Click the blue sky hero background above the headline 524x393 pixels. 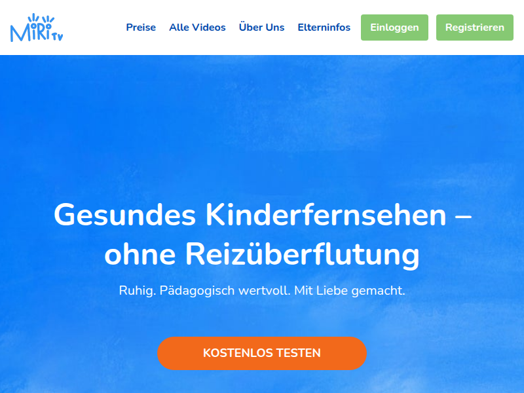(x=262, y=127)
